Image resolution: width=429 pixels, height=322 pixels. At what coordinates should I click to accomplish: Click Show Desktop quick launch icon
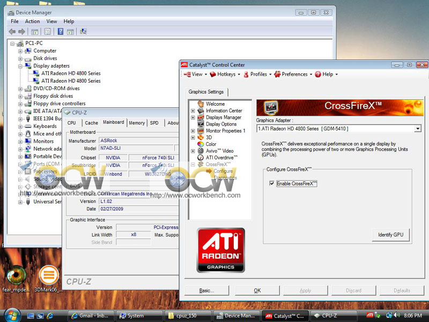(x=31, y=316)
